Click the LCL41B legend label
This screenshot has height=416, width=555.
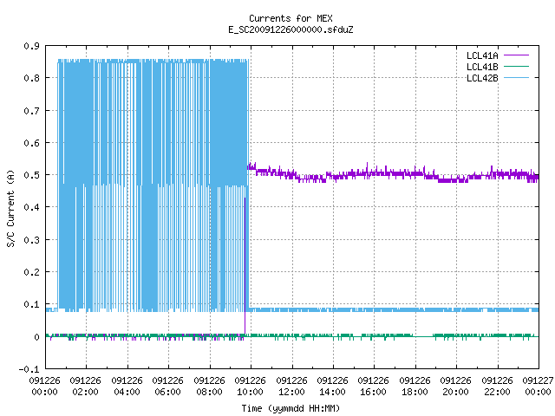point(482,67)
